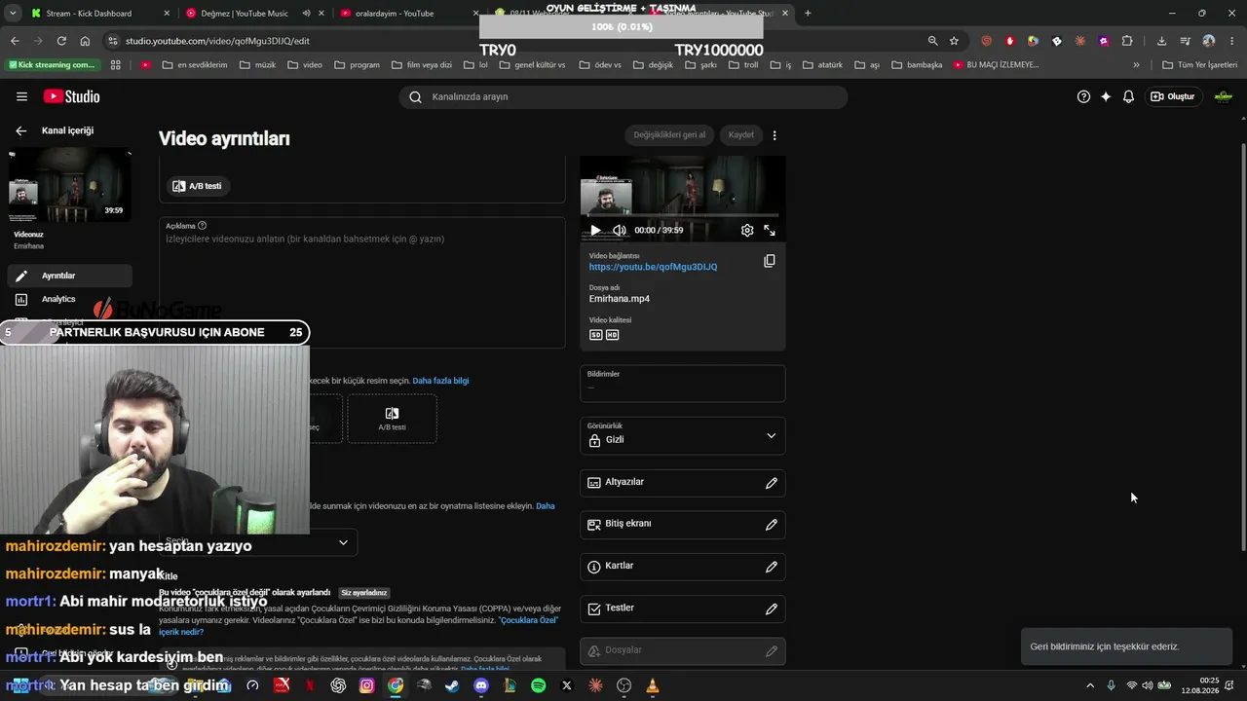Open the browser zoom magnifier icon
This screenshot has width=1247, height=701.
point(932,41)
